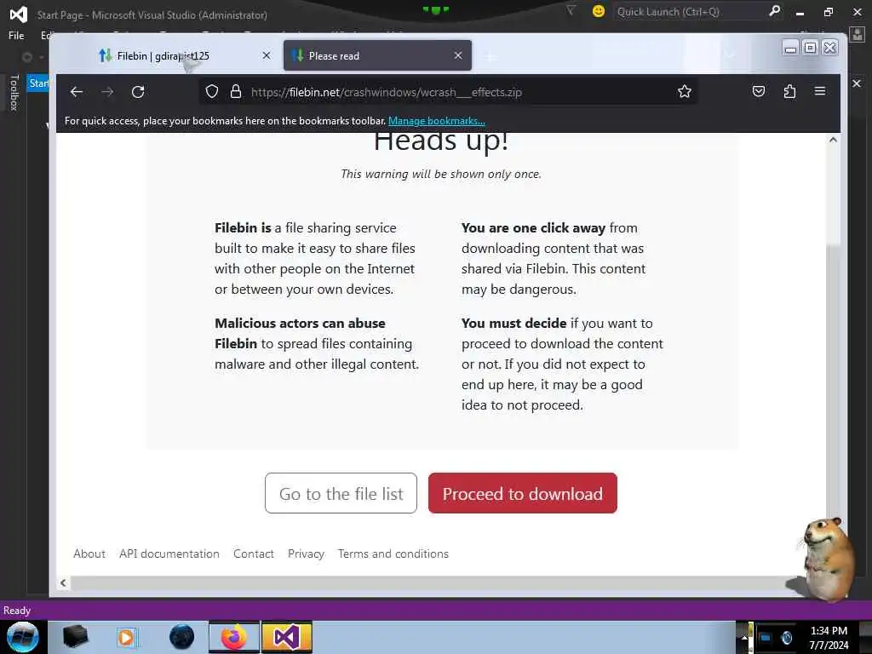Click Go to the file list

tap(341, 493)
